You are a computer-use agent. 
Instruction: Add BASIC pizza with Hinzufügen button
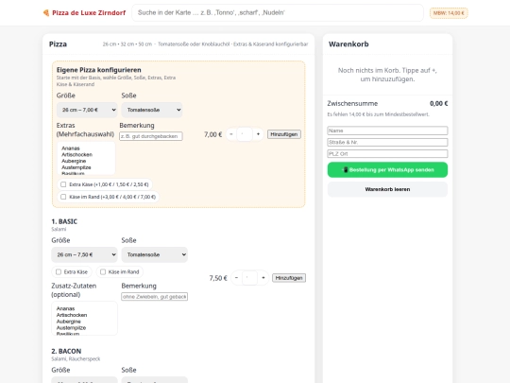(x=289, y=278)
